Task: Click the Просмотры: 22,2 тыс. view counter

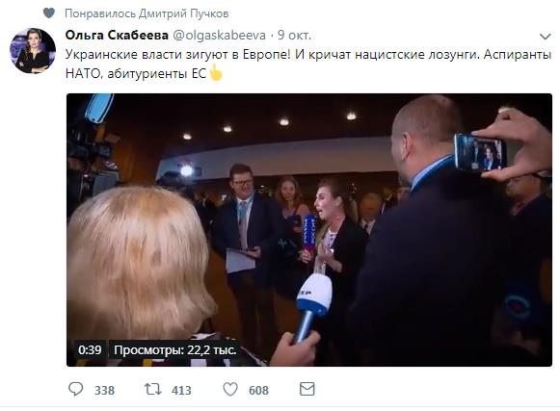Action: click(x=175, y=350)
